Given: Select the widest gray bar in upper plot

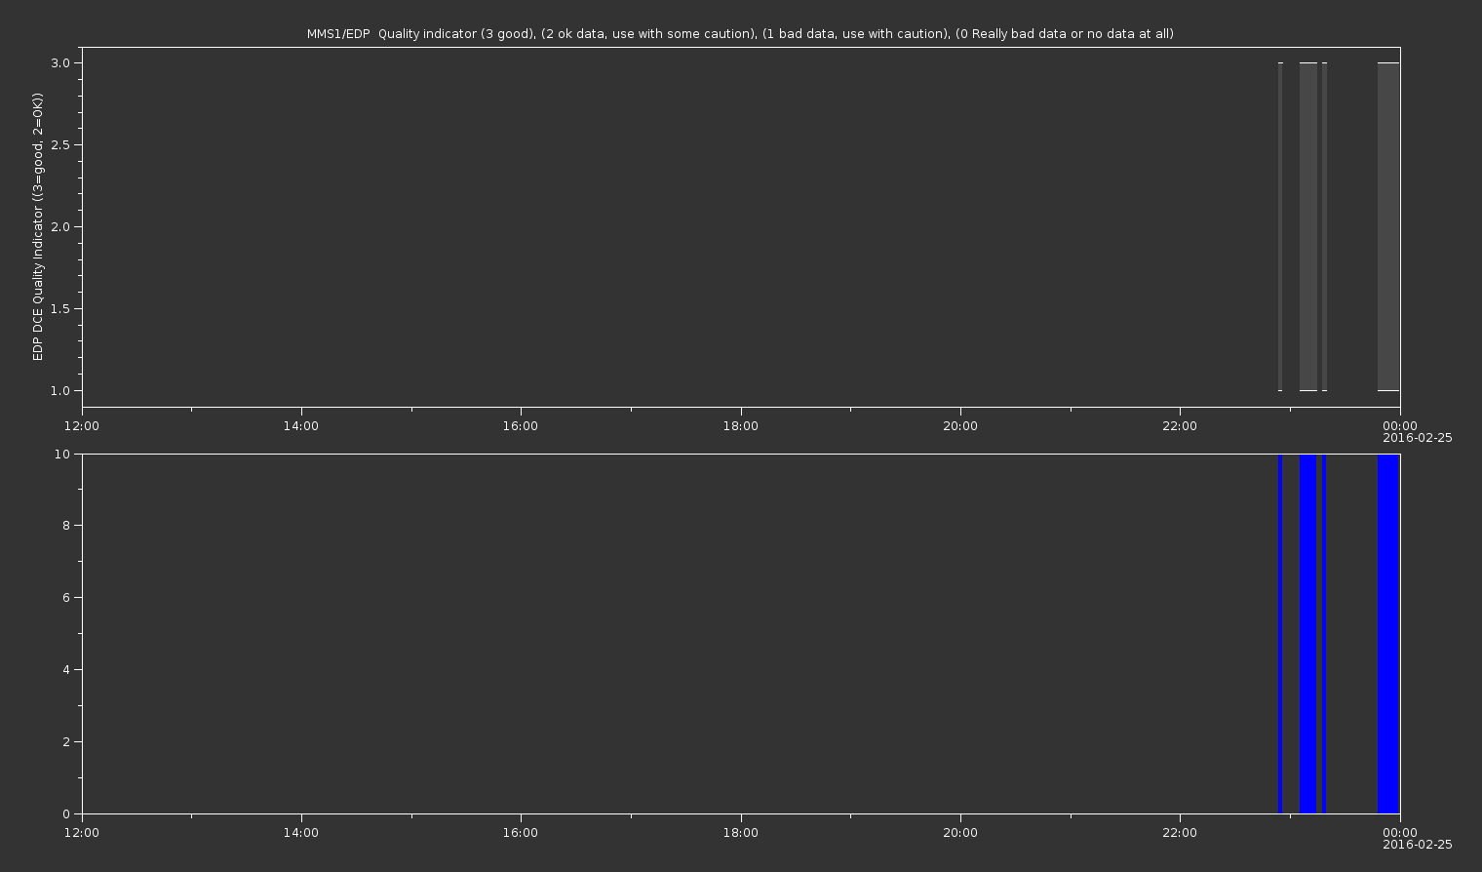Looking at the screenshot, I should coord(1388,226).
